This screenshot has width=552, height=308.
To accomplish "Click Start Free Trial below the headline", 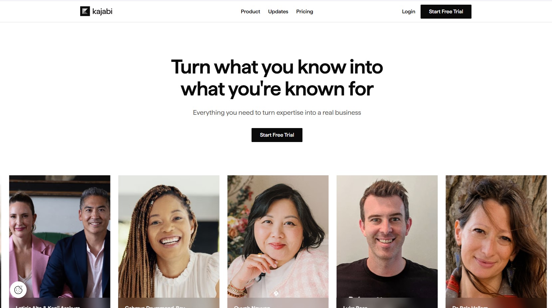I will click(277, 135).
